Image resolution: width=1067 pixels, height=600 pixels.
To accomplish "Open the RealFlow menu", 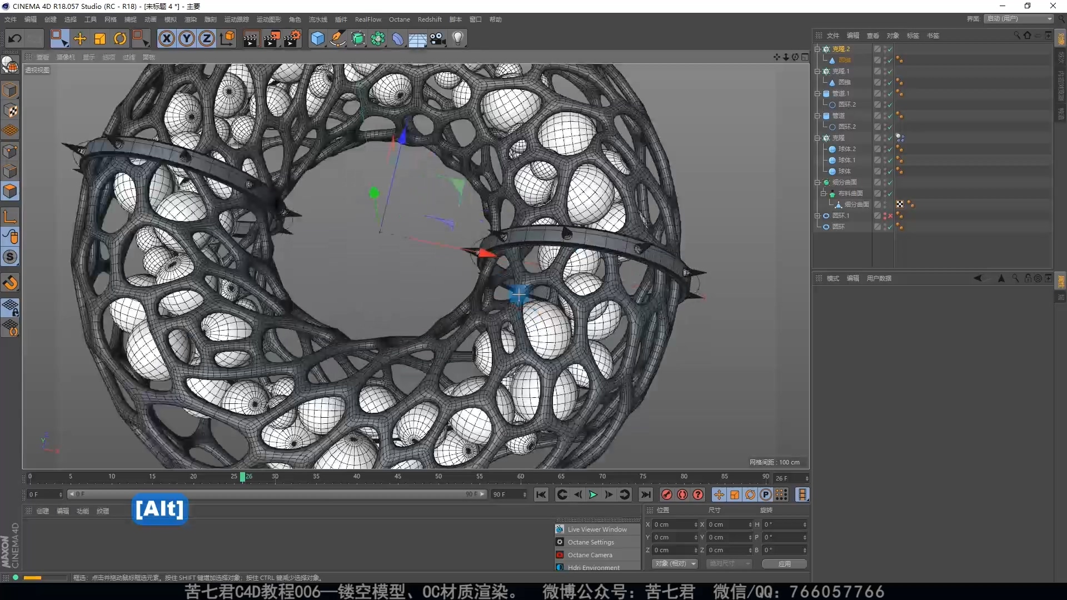I will point(368,19).
